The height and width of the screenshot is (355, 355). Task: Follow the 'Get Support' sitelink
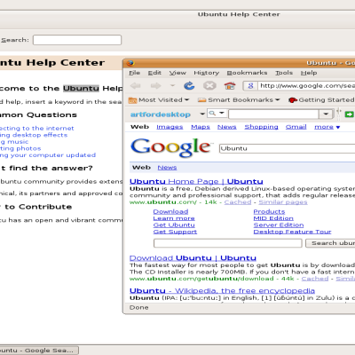pyautogui.click(x=175, y=232)
